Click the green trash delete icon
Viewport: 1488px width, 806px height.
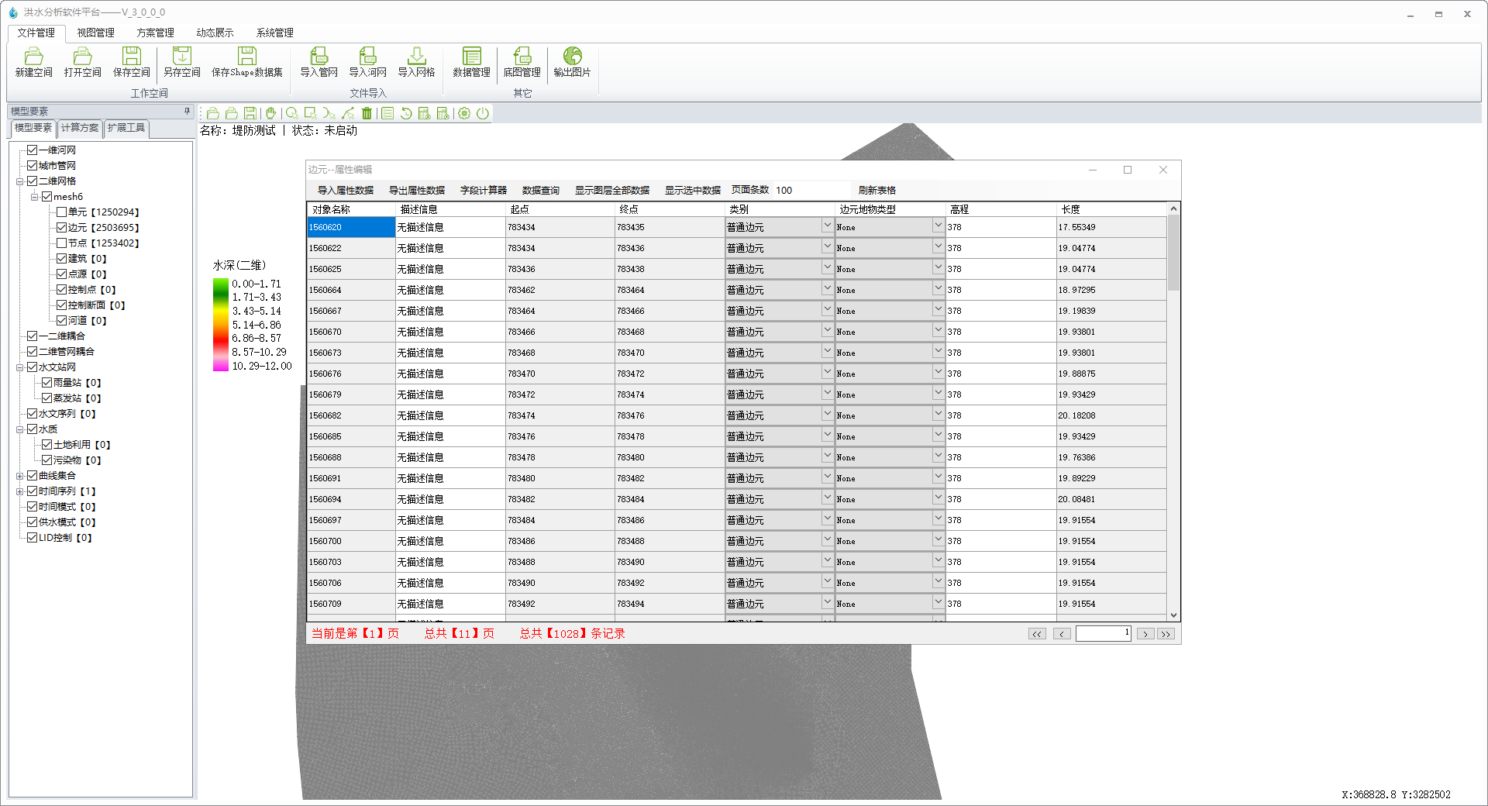(367, 113)
